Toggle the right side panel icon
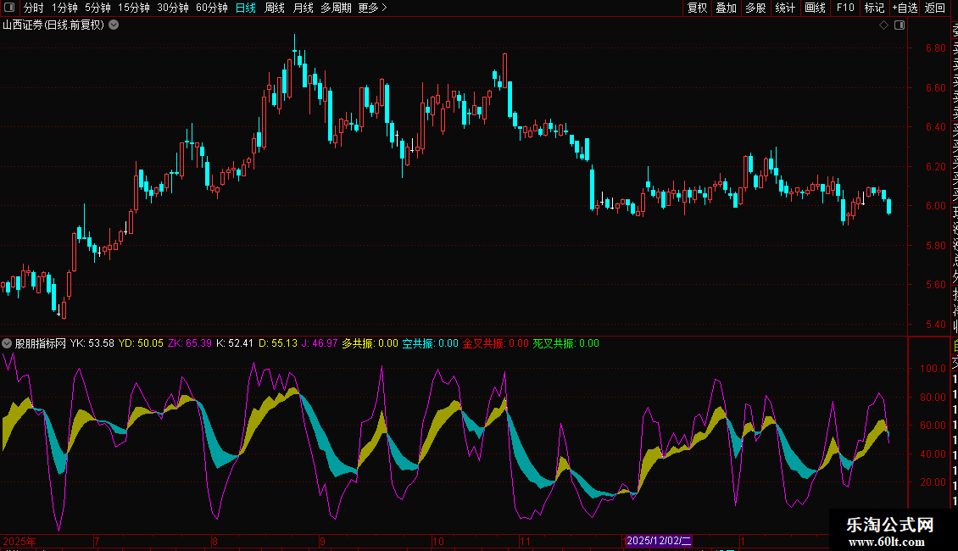Viewport: 958px width, 551px height. (x=900, y=25)
